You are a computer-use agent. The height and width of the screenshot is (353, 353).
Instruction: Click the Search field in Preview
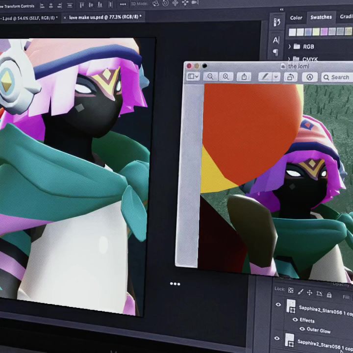pyautogui.click(x=337, y=77)
